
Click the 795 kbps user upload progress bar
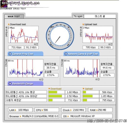point(91,100)
